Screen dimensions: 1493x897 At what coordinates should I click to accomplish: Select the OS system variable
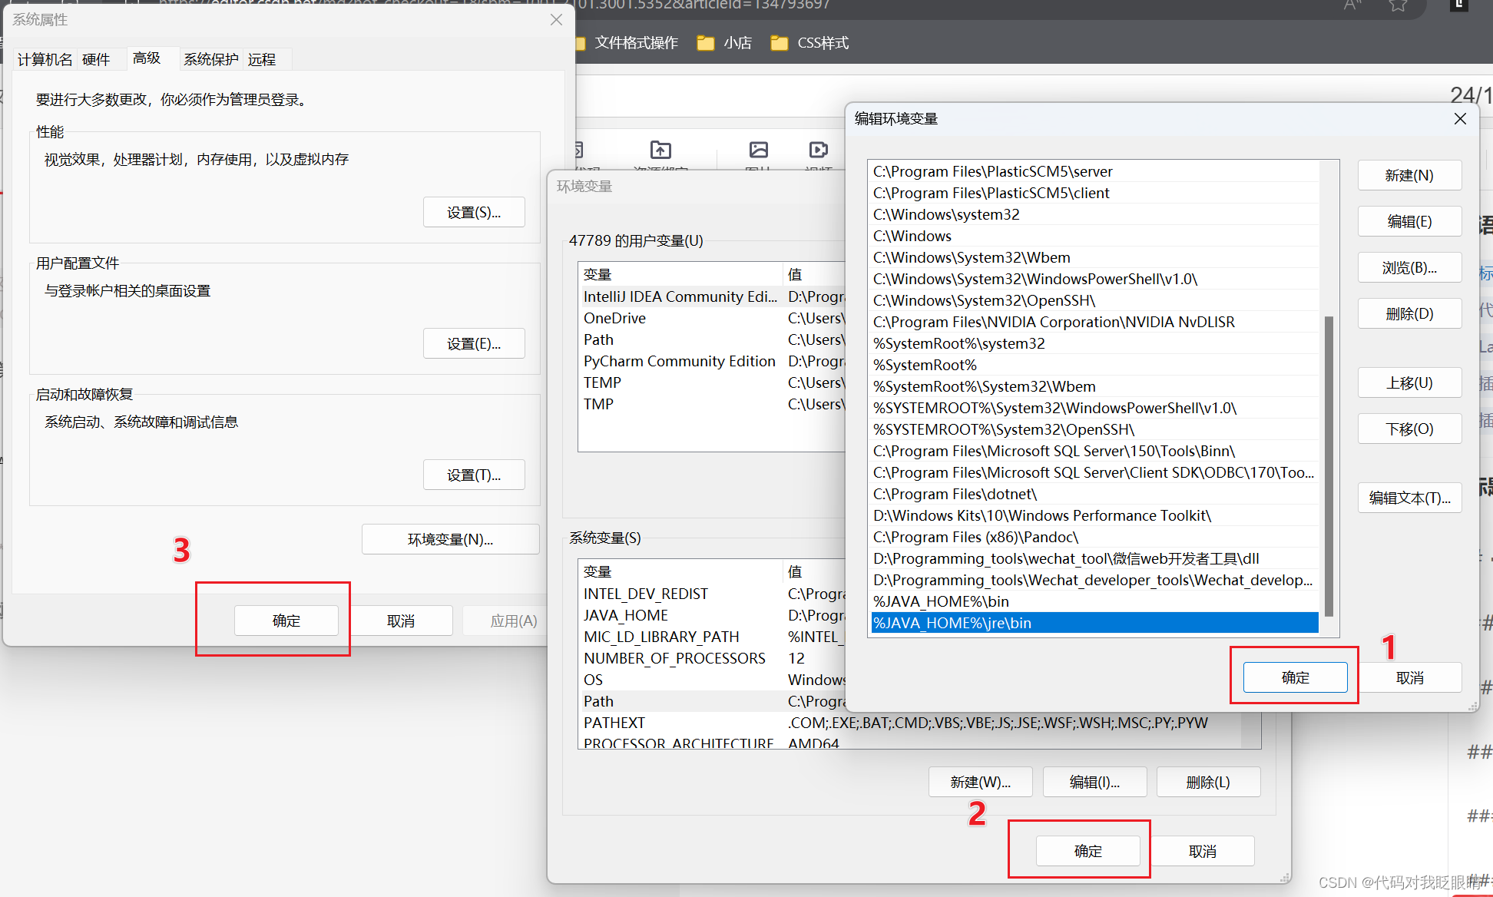pos(712,680)
